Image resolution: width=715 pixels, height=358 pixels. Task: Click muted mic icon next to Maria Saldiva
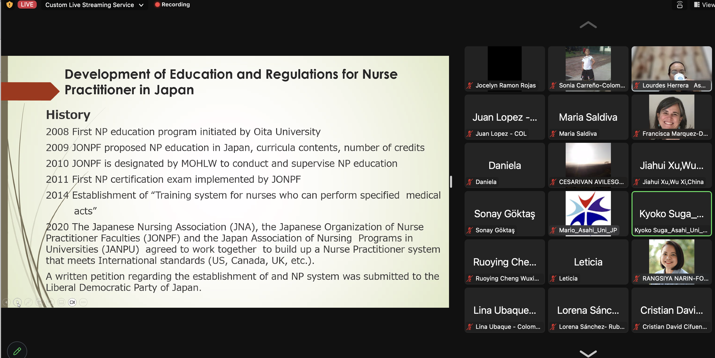click(553, 134)
